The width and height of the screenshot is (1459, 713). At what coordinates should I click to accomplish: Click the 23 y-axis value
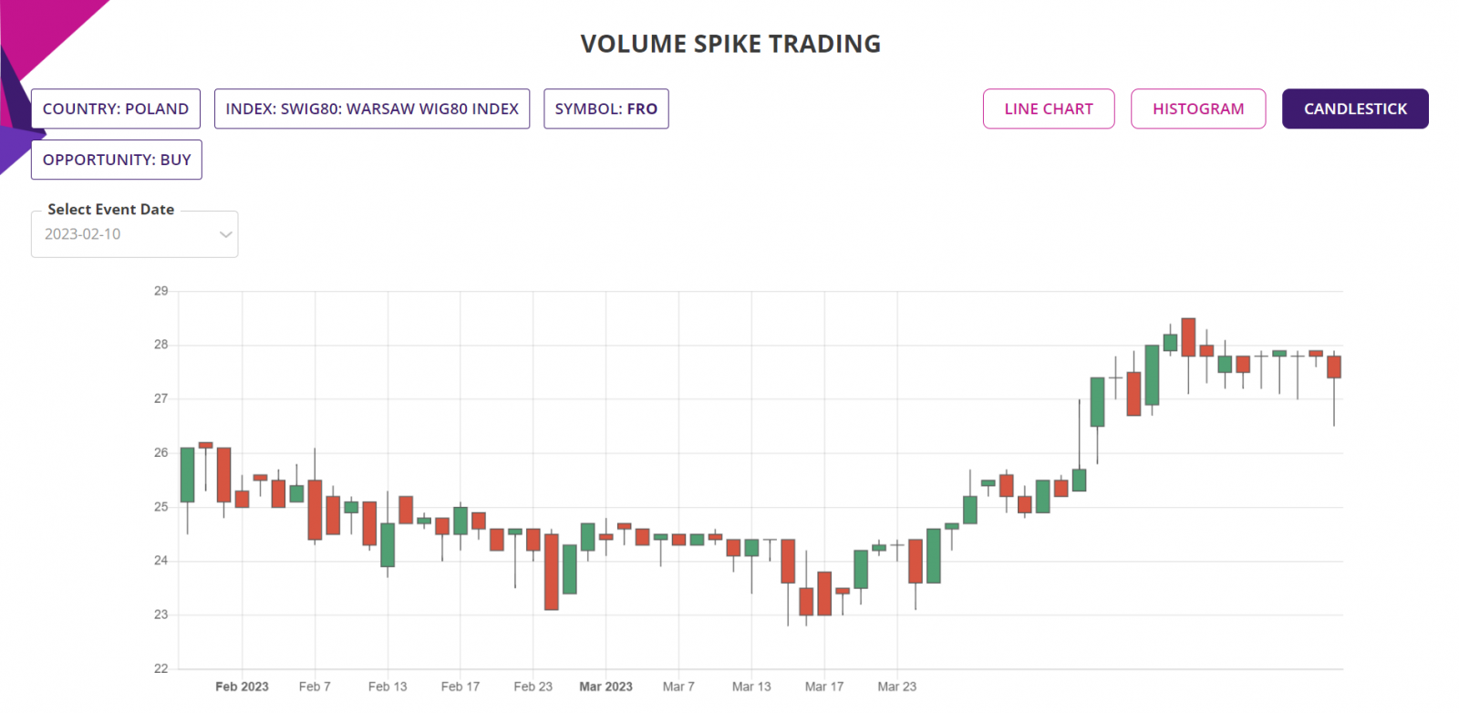(x=161, y=615)
